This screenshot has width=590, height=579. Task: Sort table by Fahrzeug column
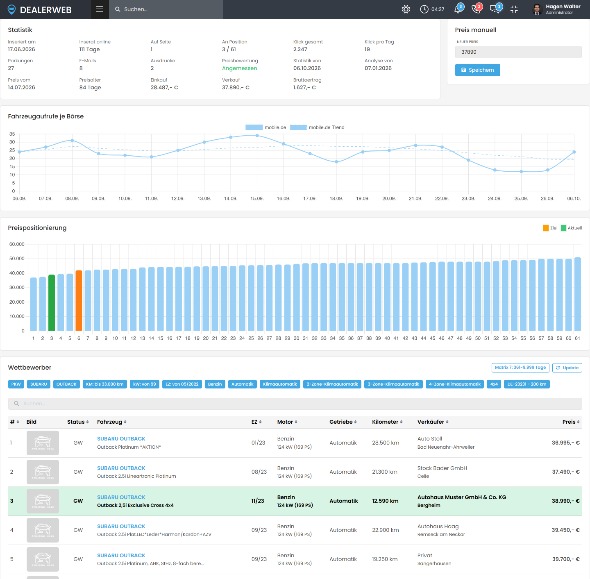coord(112,422)
